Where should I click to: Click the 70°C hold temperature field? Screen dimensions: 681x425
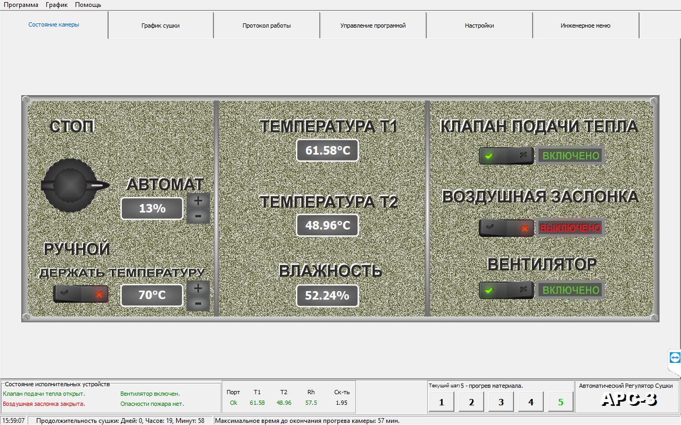[x=152, y=295]
